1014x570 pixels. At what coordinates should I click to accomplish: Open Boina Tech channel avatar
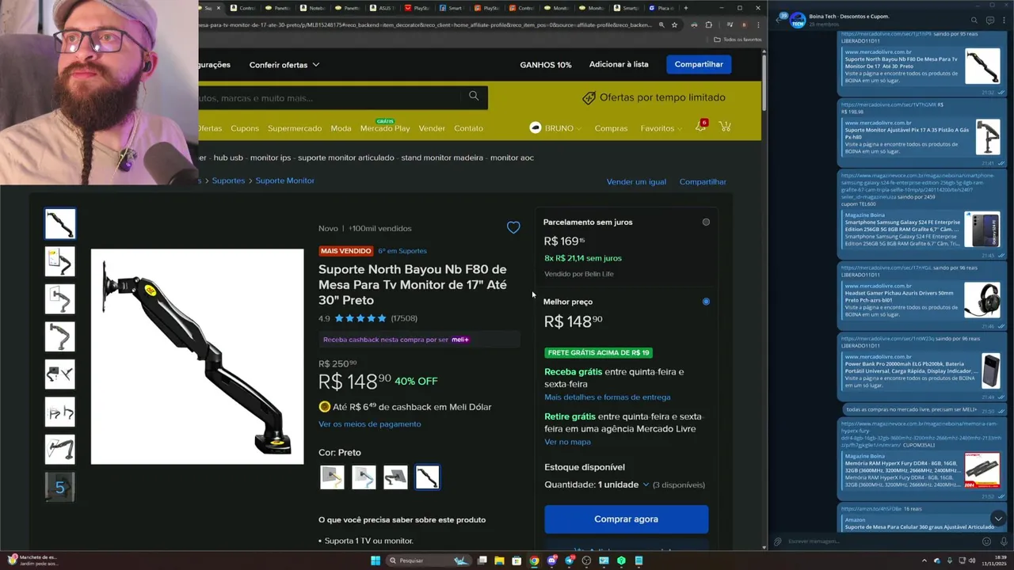pyautogui.click(x=797, y=19)
